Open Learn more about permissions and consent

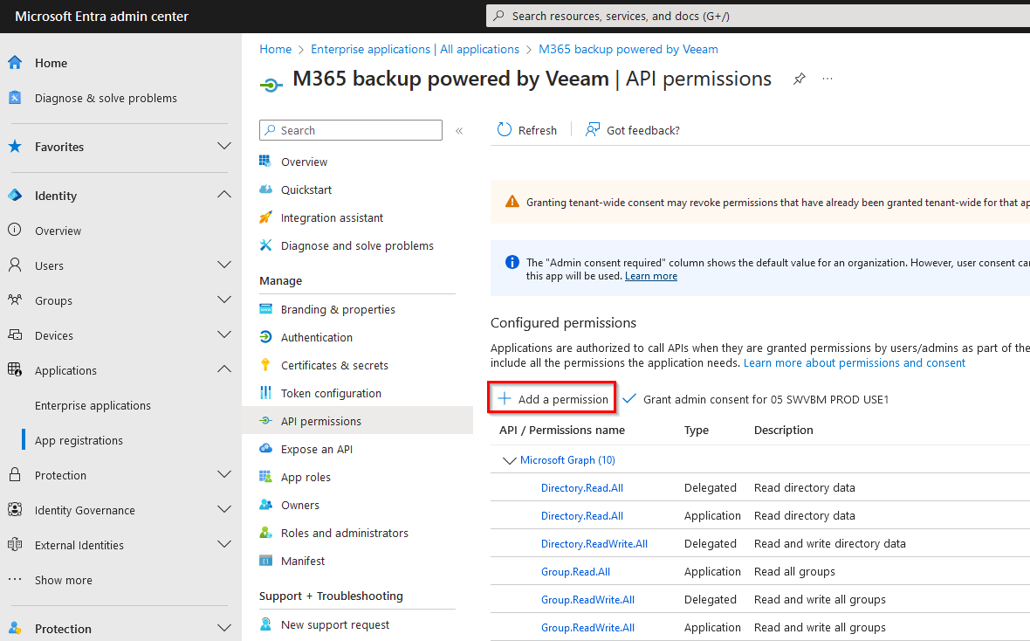[854, 363]
